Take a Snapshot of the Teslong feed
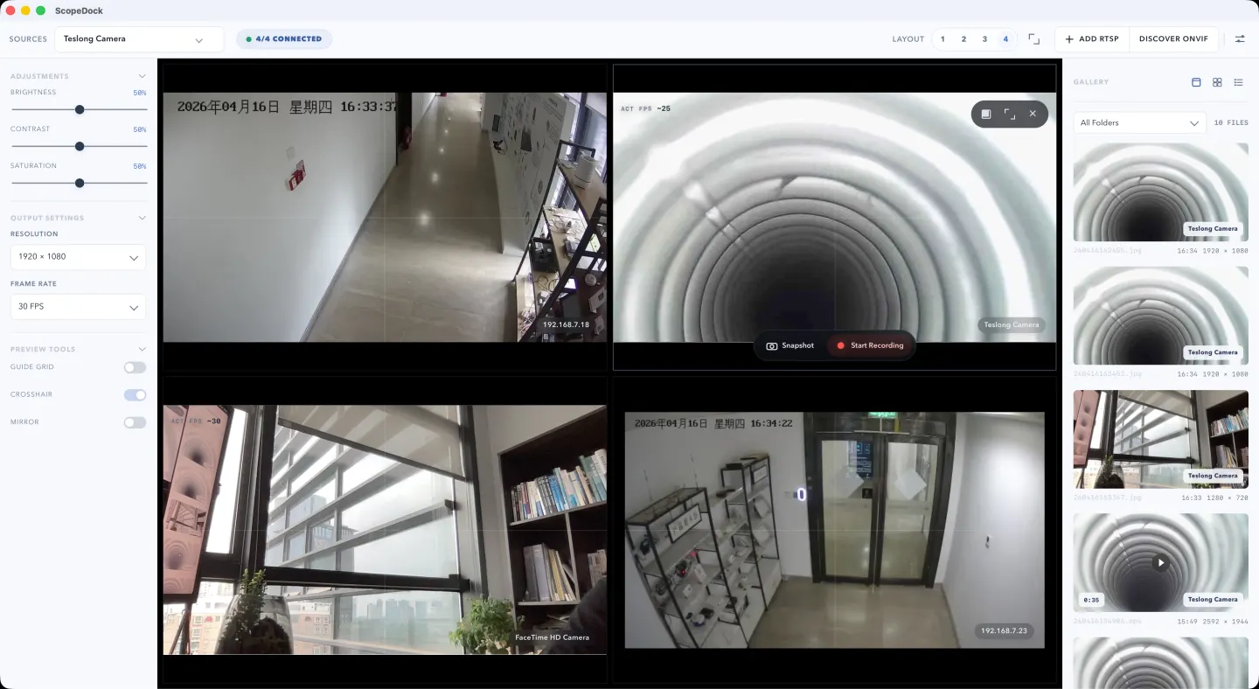This screenshot has width=1259, height=689. 790,345
